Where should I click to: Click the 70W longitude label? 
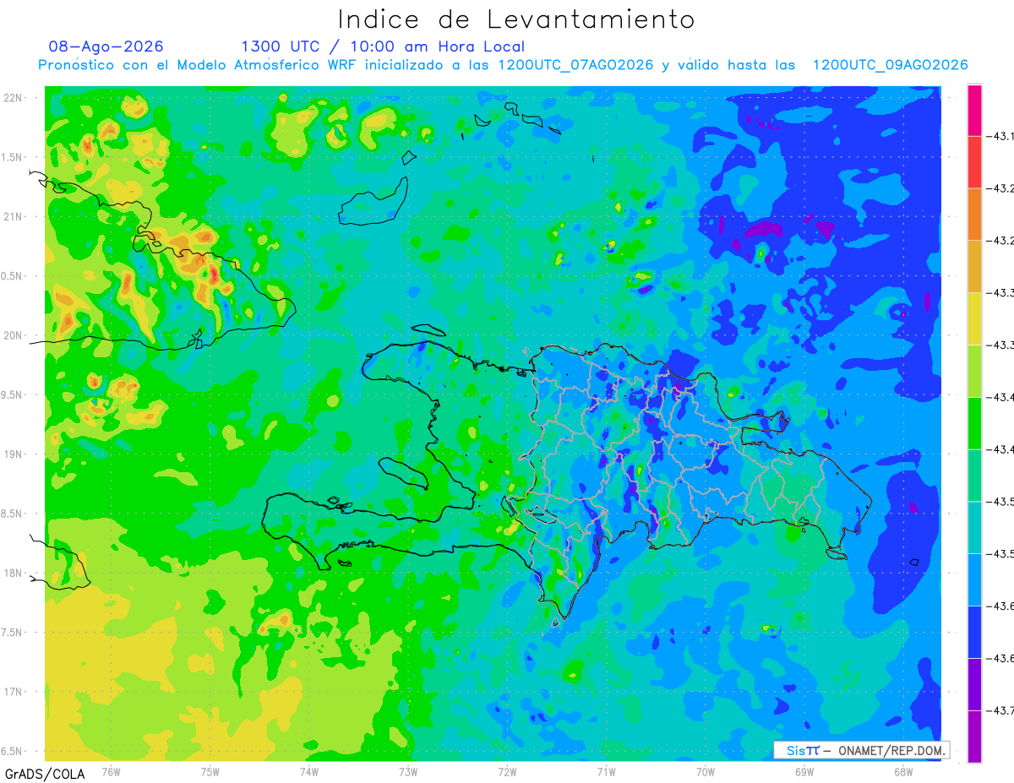[706, 770]
